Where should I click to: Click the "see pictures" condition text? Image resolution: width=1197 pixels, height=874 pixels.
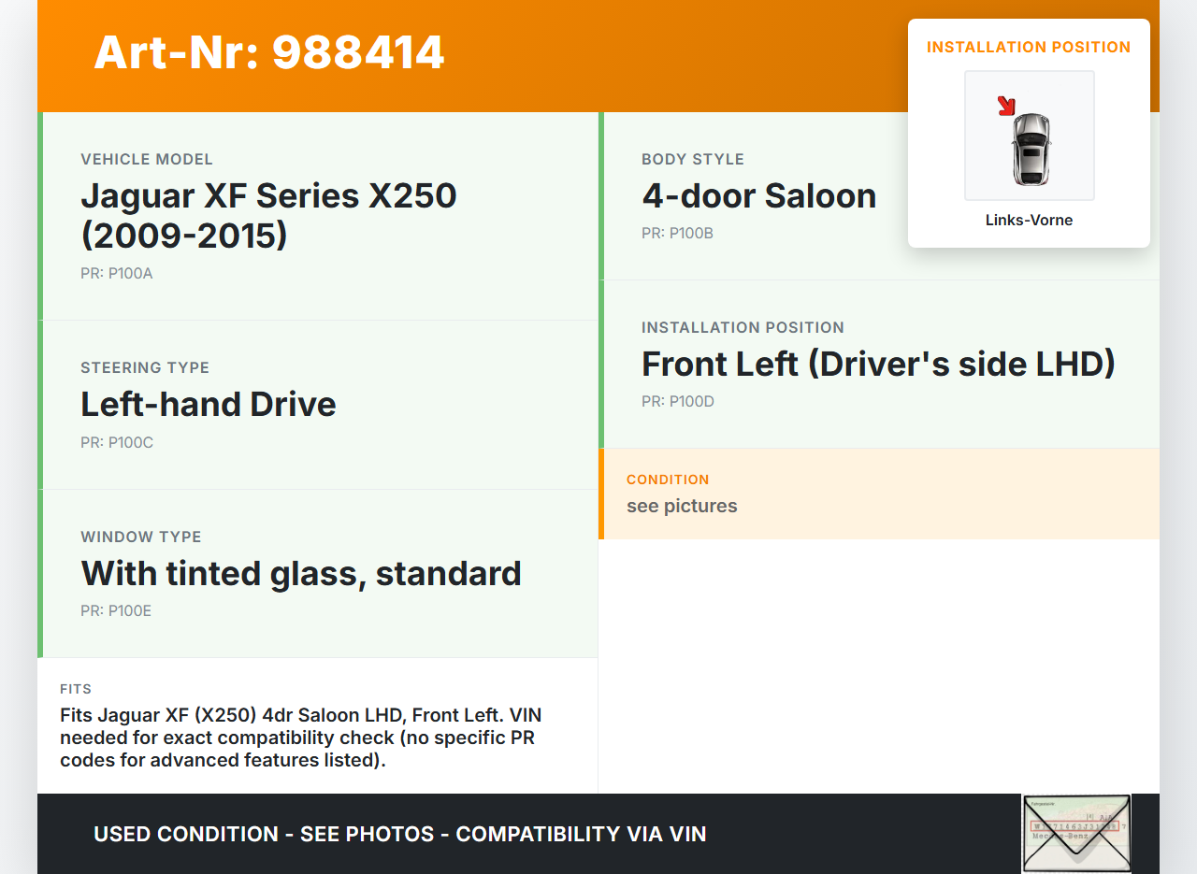pyautogui.click(x=682, y=506)
